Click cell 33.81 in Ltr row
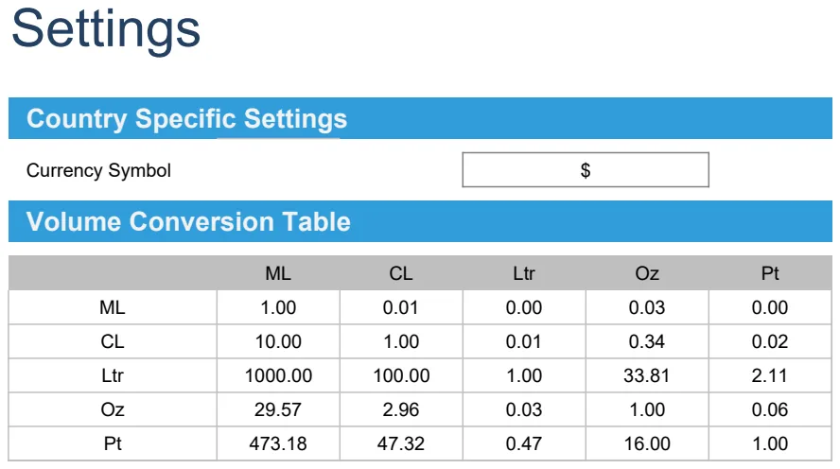The width and height of the screenshot is (840, 469). click(x=647, y=375)
